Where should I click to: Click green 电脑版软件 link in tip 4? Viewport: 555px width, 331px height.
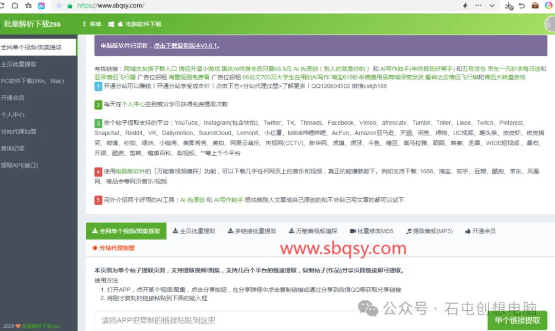tap(130, 171)
